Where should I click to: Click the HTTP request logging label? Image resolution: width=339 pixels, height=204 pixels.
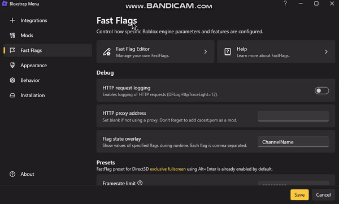pos(126,88)
